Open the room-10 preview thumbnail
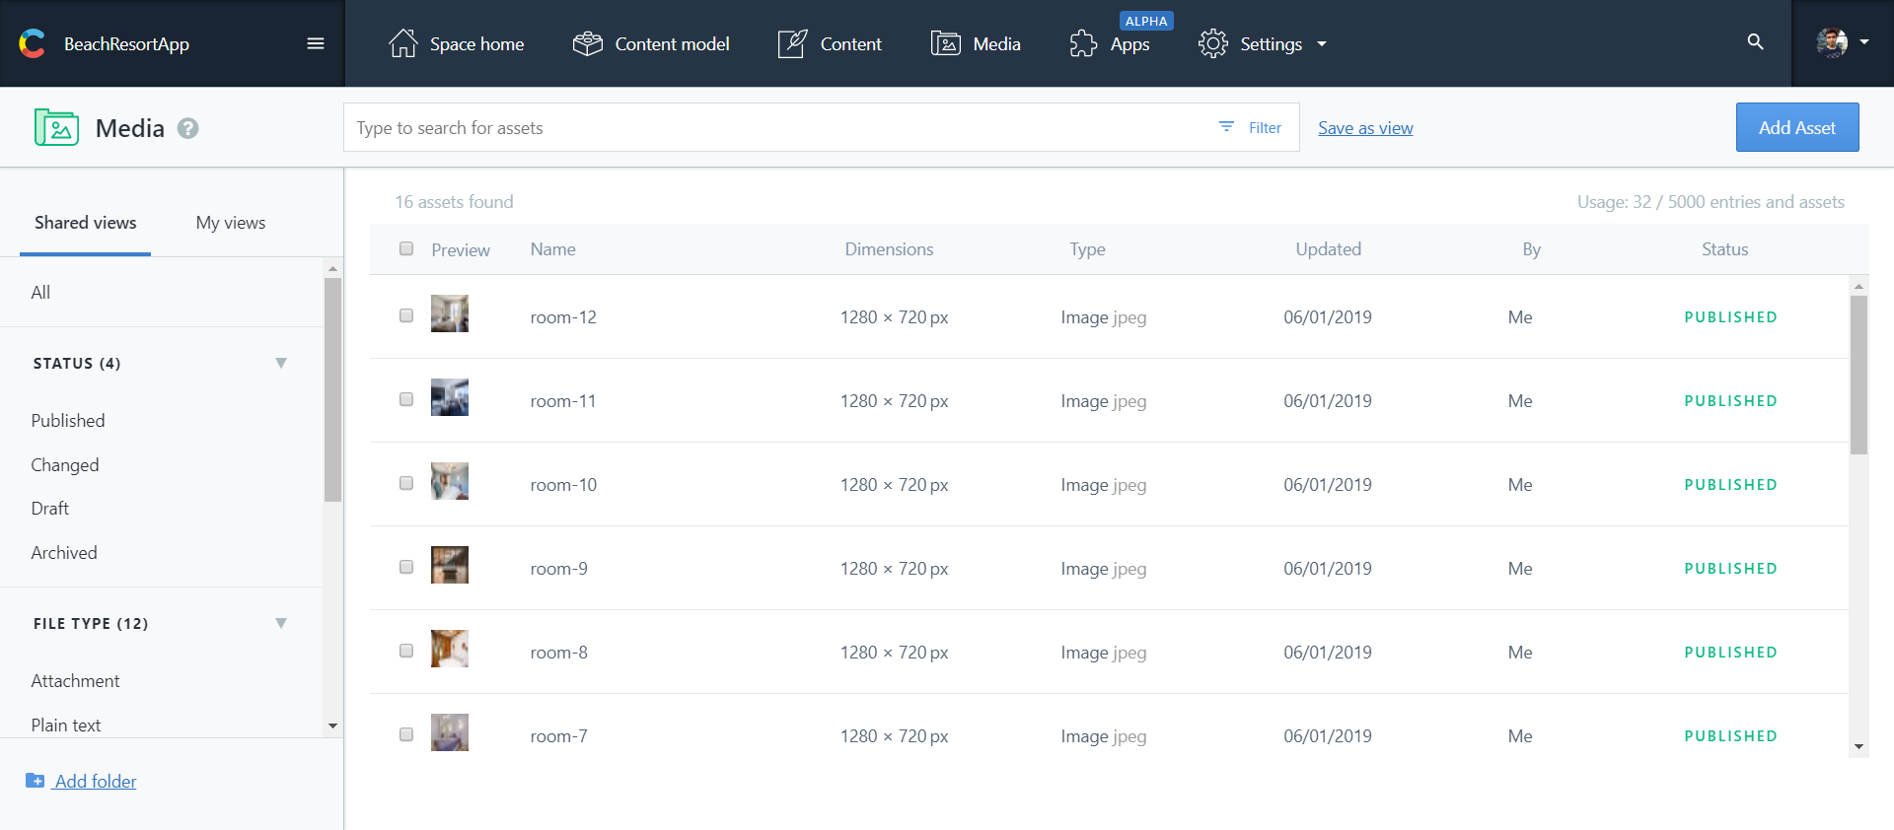The width and height of the screenshot is (1894, 830). pos(450,481)
